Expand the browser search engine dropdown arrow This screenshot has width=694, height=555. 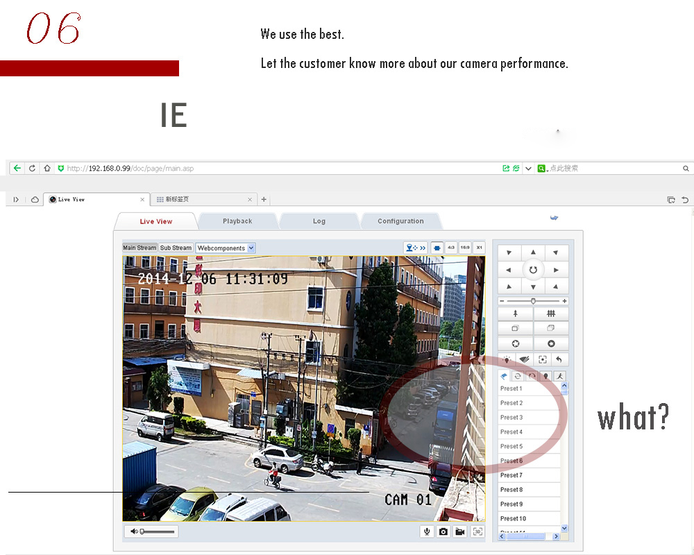(x=528, y=169)
